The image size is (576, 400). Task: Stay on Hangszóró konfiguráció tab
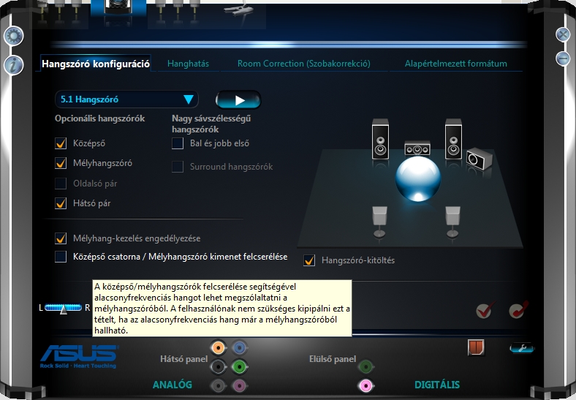(96, 64)
